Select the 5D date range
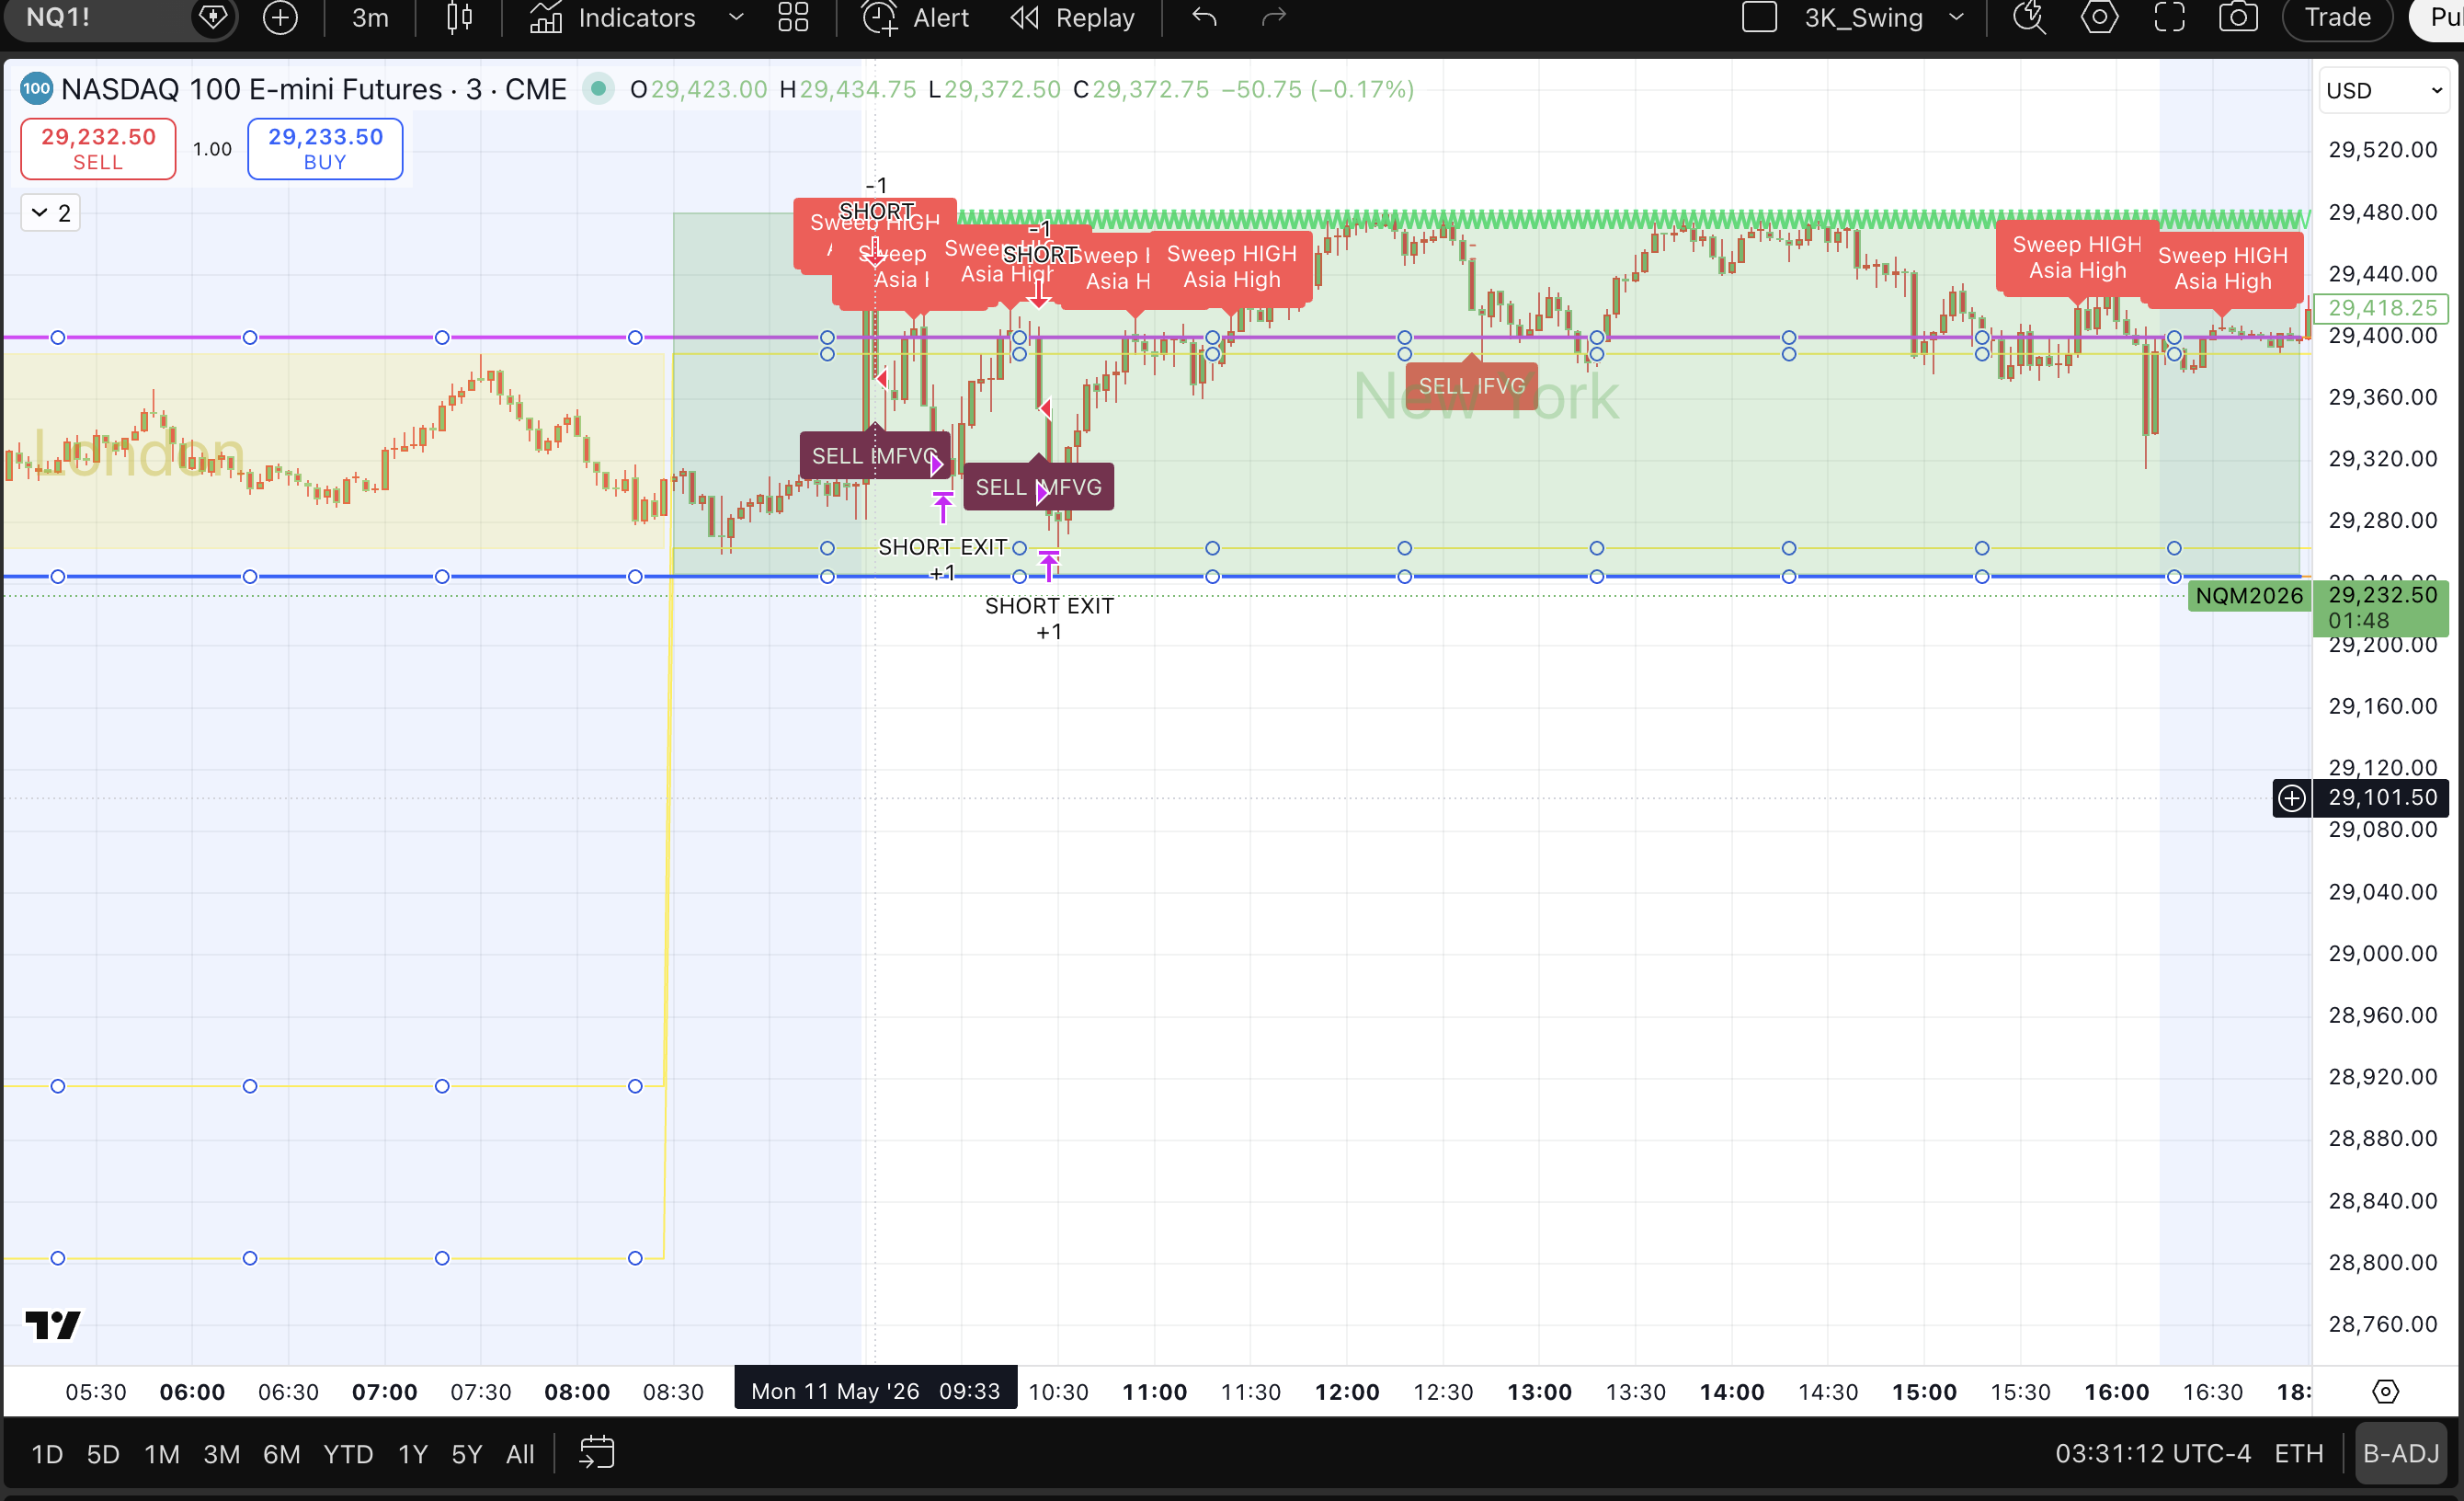Screen dimensions: 2464x1501 [x=103, y=1453]
